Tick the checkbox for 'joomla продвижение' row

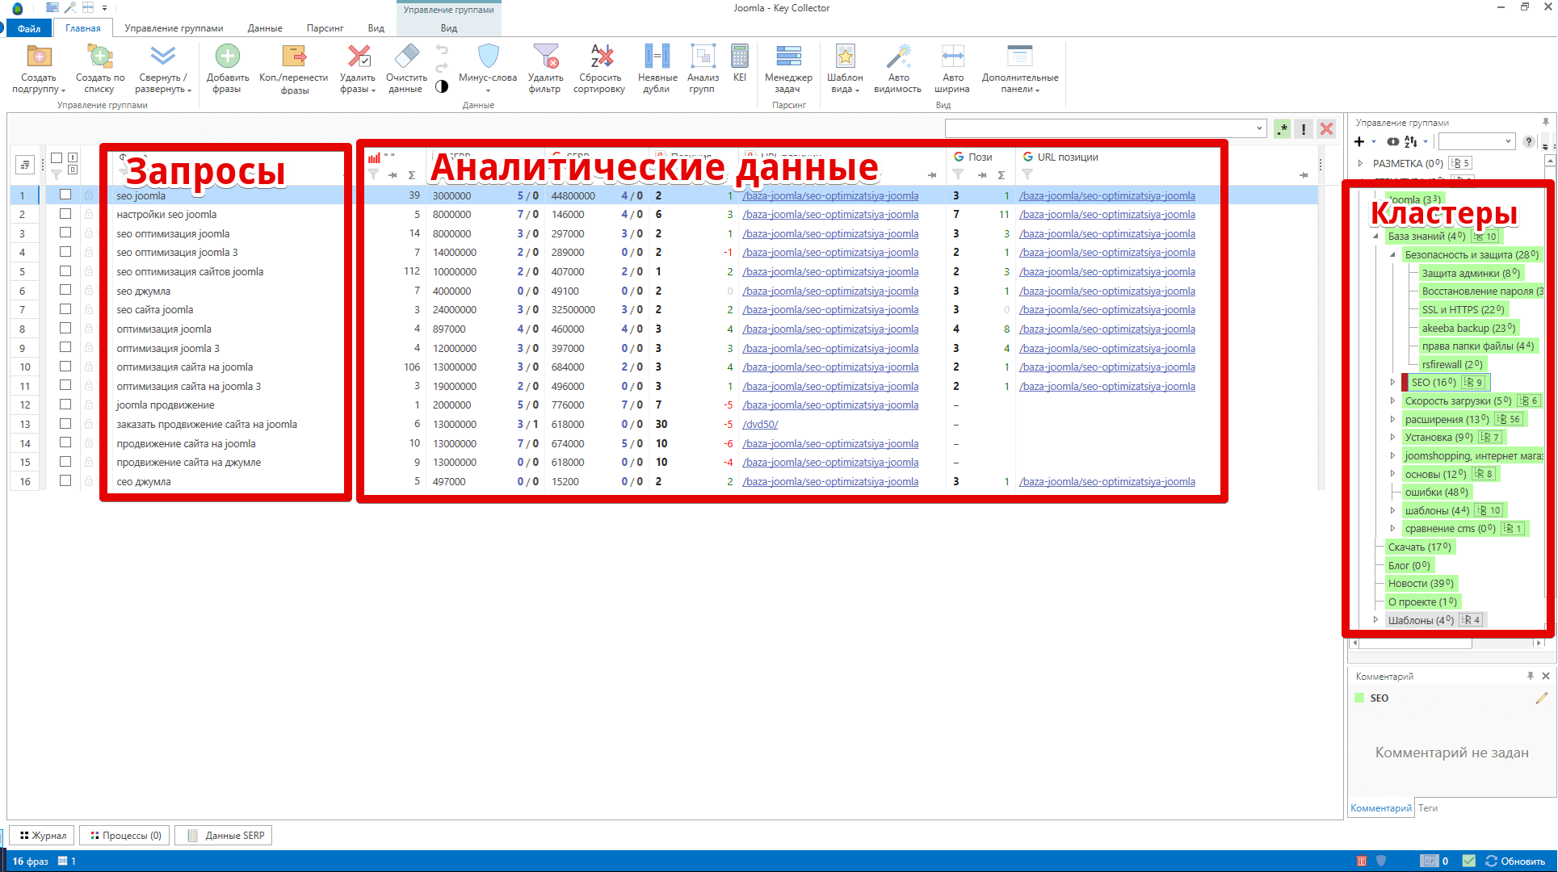[x=65, y=405]
